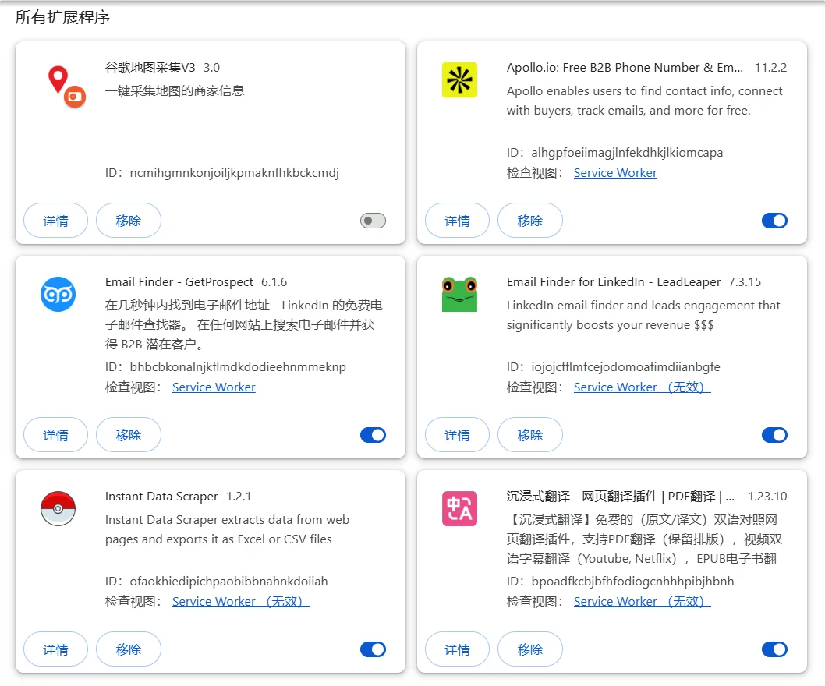
Task: Click 移除 on the 沉浸式翻译 card
Action: [529, 649]
